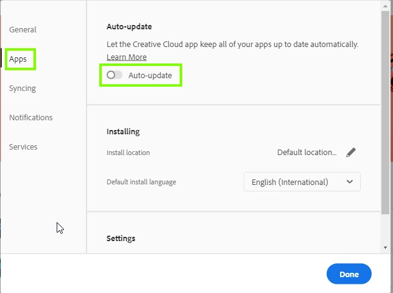Viewport: 393px width, 293px height.
Task: Click the vertical scrollbar thumb
Action: coord(385,112)
